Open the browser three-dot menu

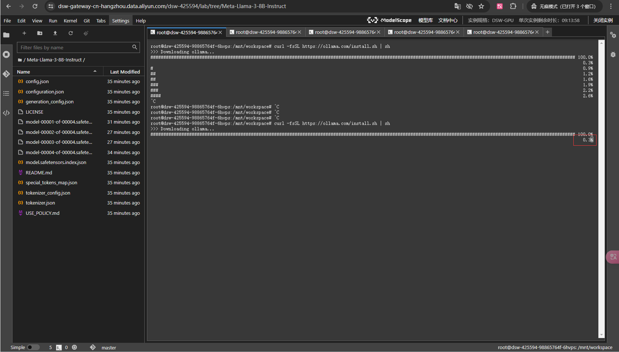tap(611, 6)
